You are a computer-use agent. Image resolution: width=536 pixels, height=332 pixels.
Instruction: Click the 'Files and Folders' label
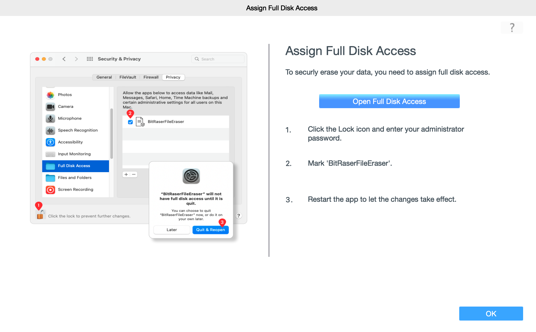[x=75, y=178]
